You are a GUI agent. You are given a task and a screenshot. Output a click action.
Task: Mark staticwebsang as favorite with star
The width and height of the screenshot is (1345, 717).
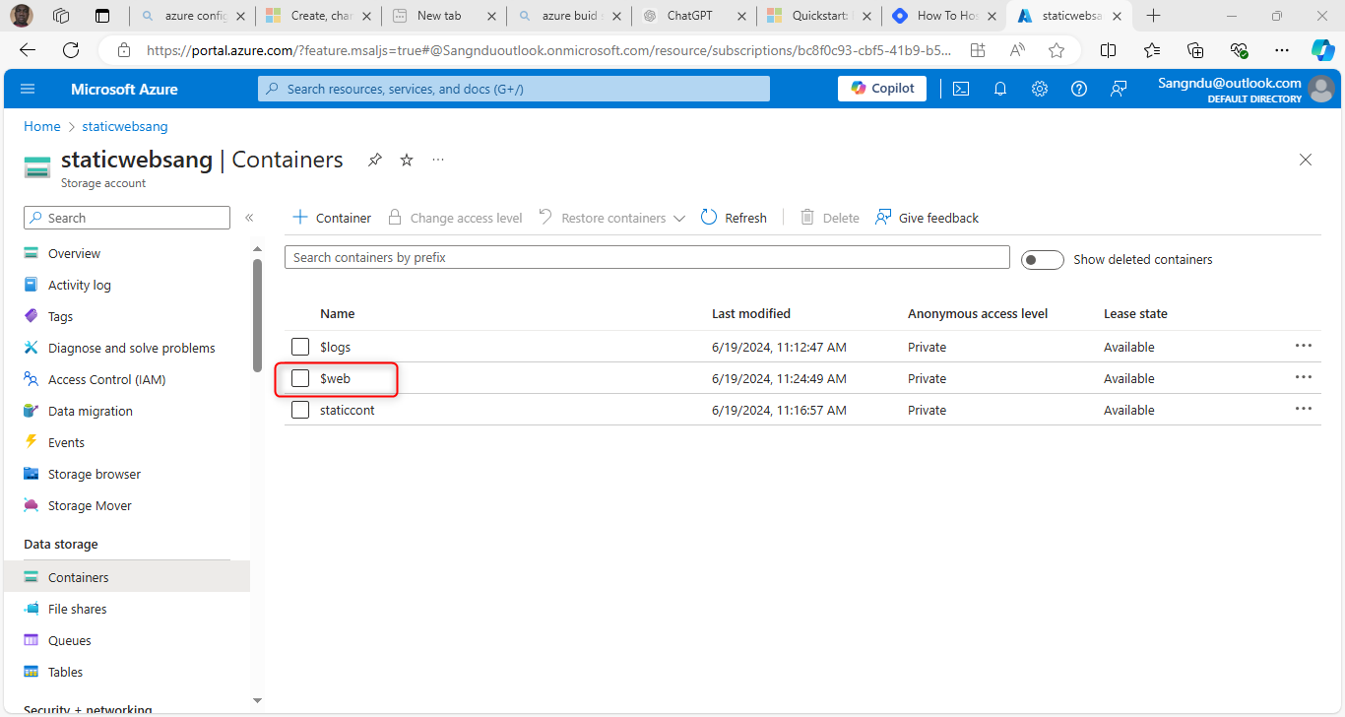(407, 160)
